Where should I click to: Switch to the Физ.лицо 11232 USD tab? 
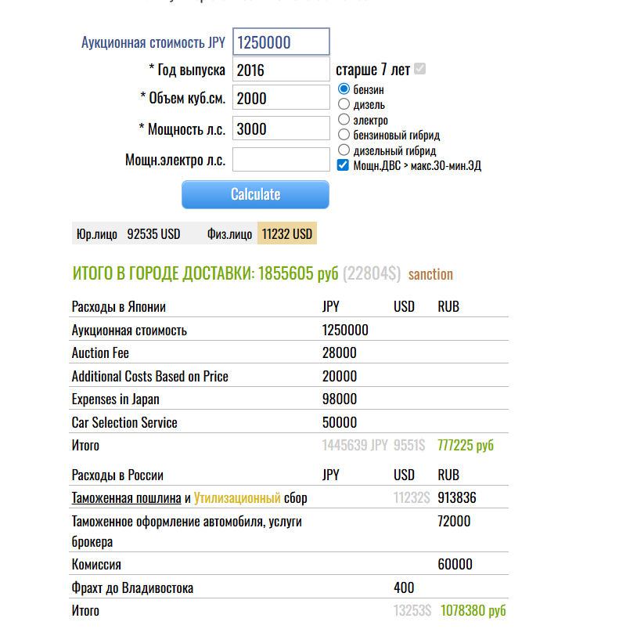pos(260,233)
